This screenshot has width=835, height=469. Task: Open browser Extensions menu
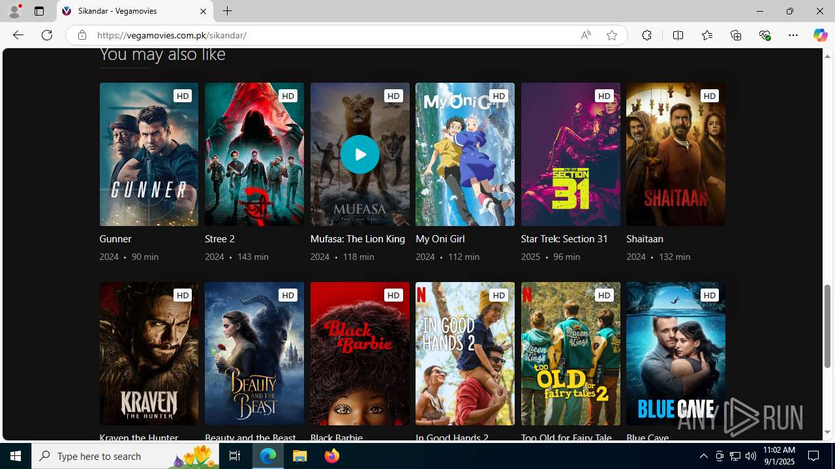pyautogui.click(x=646, y=35)
